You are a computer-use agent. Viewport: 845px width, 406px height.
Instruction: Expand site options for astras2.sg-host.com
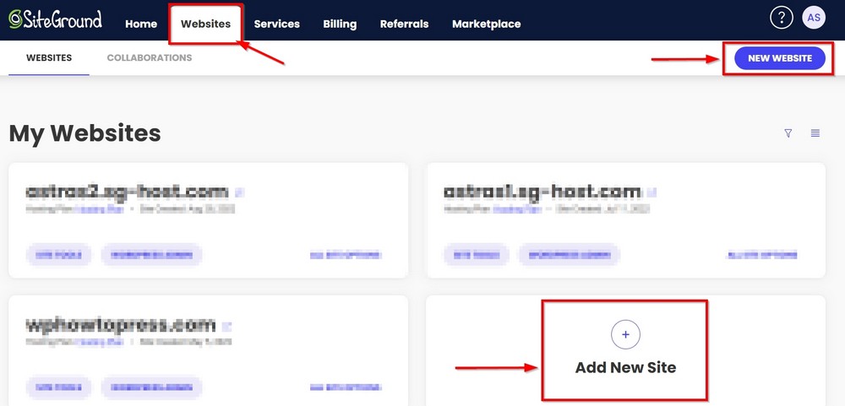pyautogui.click(x=346, y=255)
